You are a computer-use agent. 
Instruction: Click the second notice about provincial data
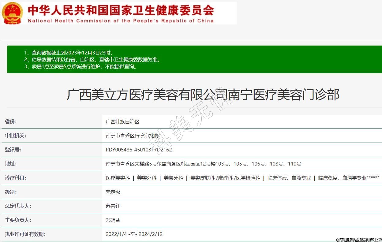(92, 59)
